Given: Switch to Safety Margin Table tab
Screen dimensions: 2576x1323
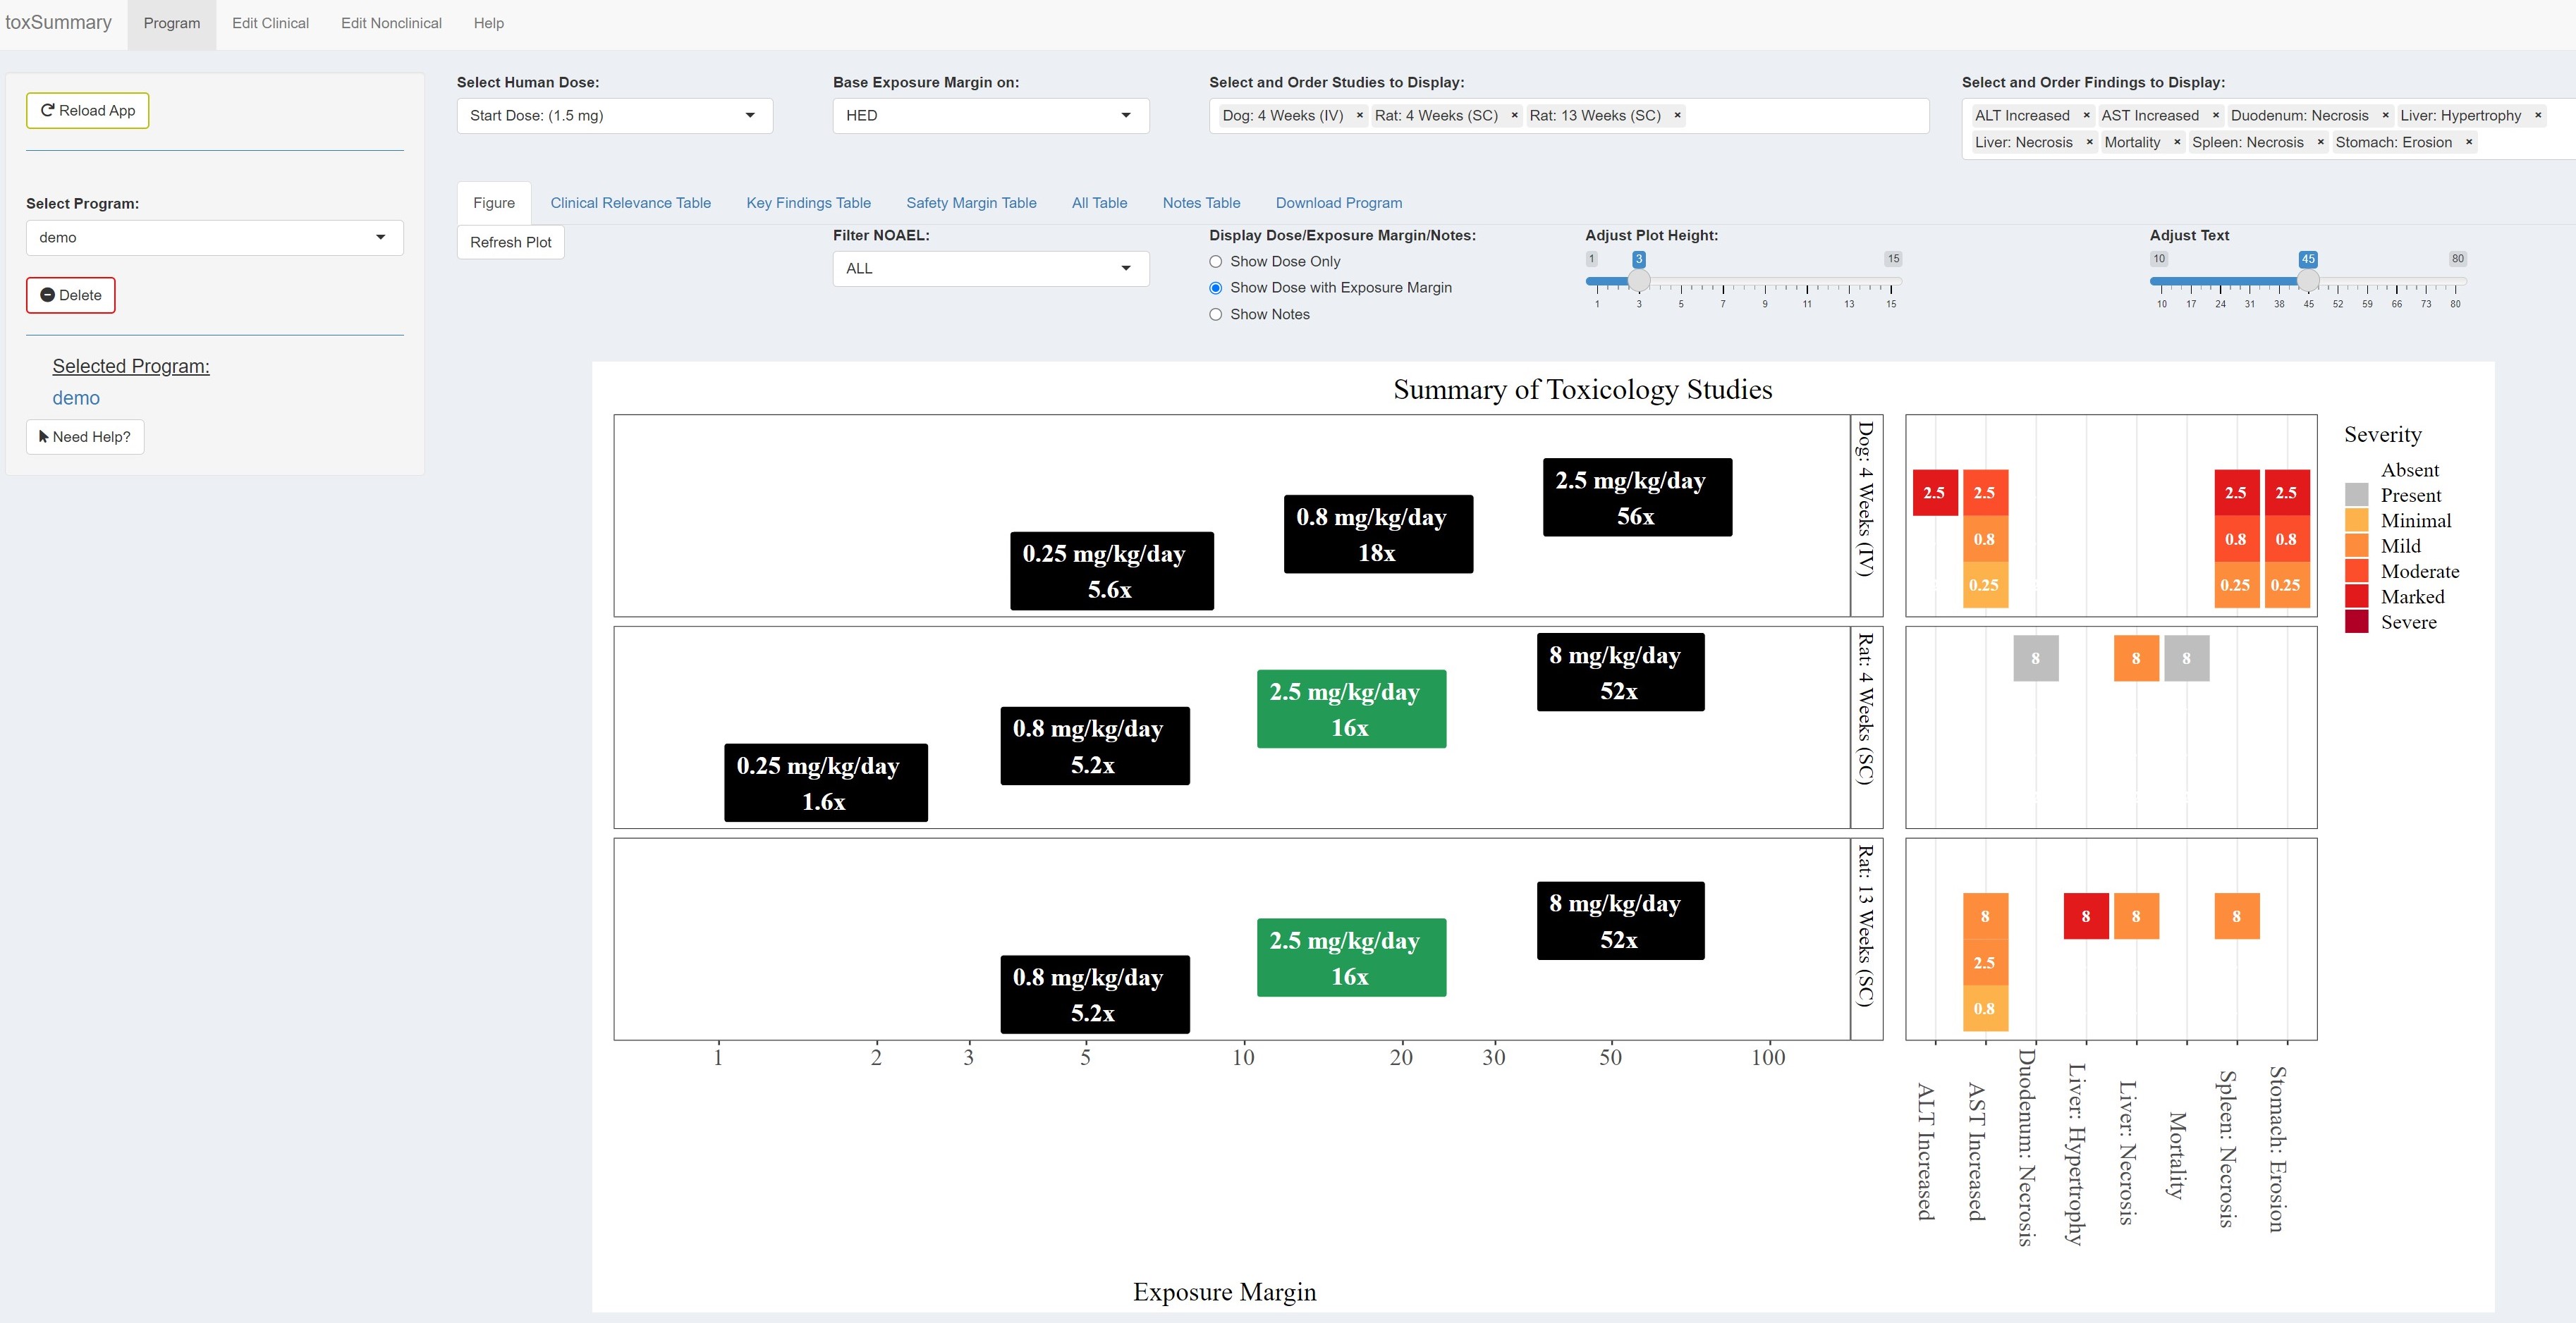Looking at the screenshot, I should click(971, 203).
